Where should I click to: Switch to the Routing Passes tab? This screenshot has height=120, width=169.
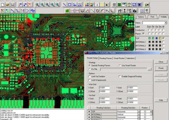pyautogui.click(x=105, y=58)
